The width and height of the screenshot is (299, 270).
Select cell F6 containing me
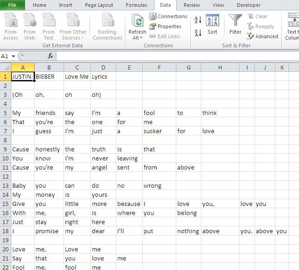159,122
